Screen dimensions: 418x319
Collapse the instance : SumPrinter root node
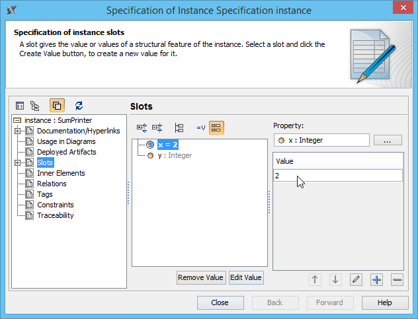tap(17, 120)
